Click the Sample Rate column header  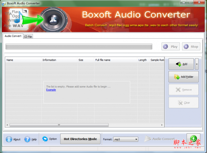[x=157, y=60]
